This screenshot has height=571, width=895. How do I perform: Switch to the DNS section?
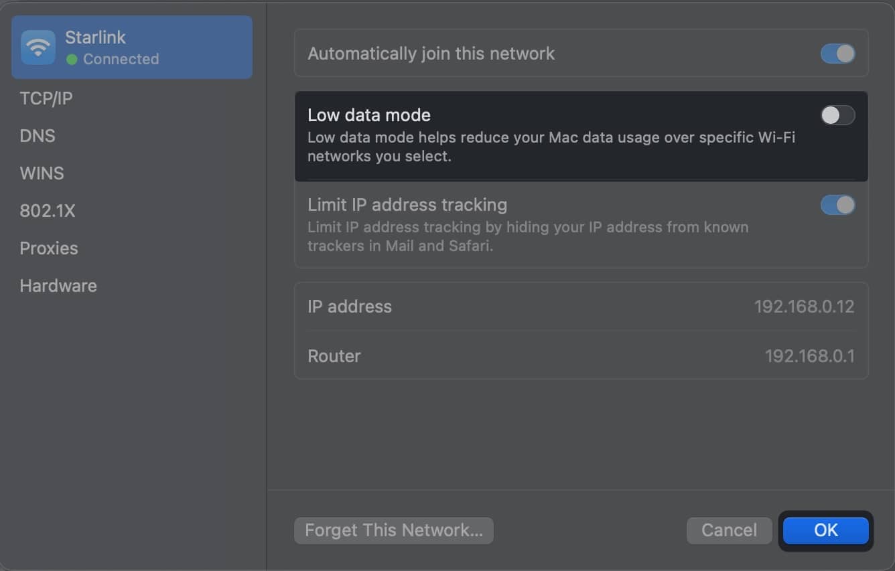pyautogui.click(x=38, y=136)
